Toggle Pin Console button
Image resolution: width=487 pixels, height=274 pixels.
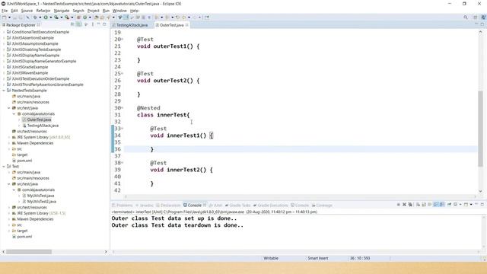[449, 205]
